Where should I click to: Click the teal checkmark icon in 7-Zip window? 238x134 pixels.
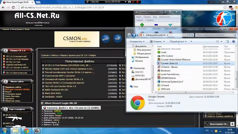[170, 25]
